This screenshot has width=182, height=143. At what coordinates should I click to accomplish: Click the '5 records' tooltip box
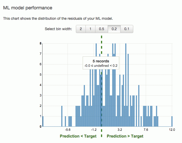(x=101, y=63)
